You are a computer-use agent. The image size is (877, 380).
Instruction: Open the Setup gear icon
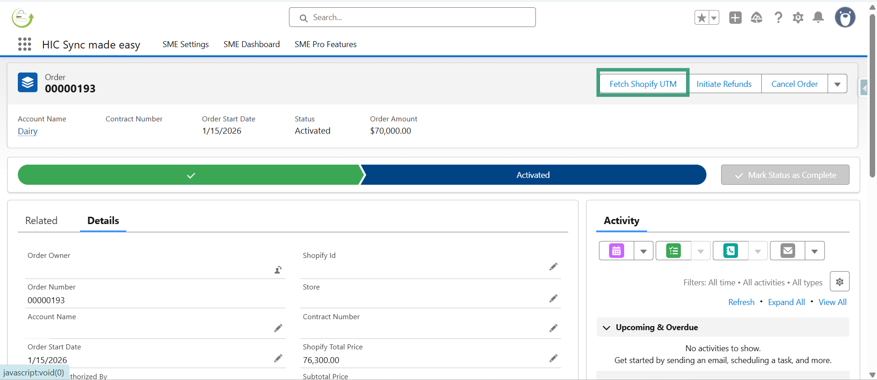[x=798, y=18]
